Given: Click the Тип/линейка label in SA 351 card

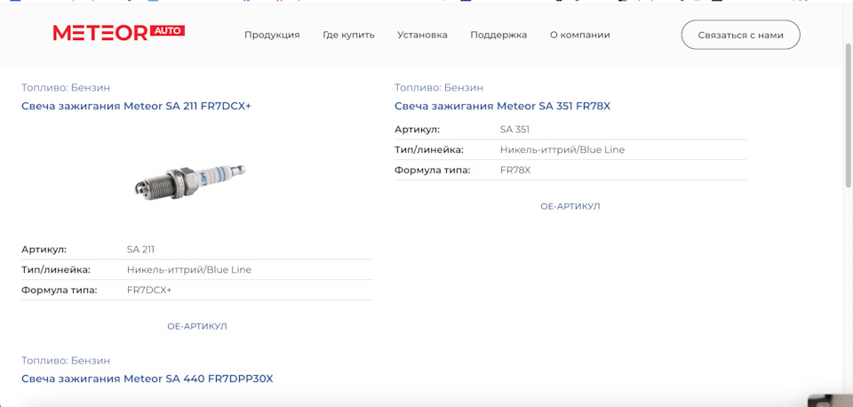Looking at the screenshot, I should point(429,149).
